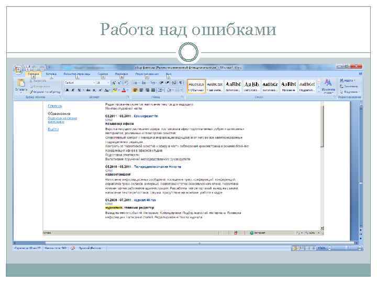Screen dimensions: 377x283
Task: Click the embedded page's vertical scrollbar
Action: pyautogui.click(x=322, y=127)
